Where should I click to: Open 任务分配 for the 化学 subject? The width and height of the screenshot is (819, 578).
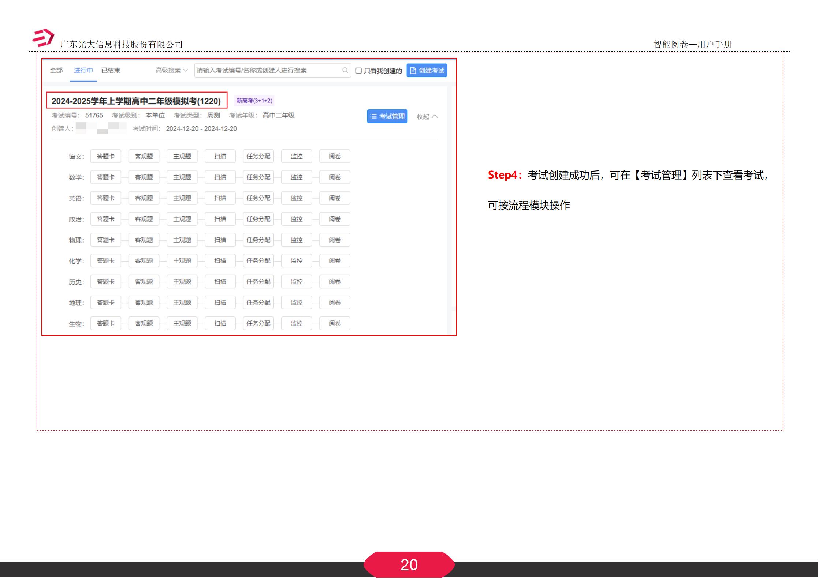click(x=258, y=260)
